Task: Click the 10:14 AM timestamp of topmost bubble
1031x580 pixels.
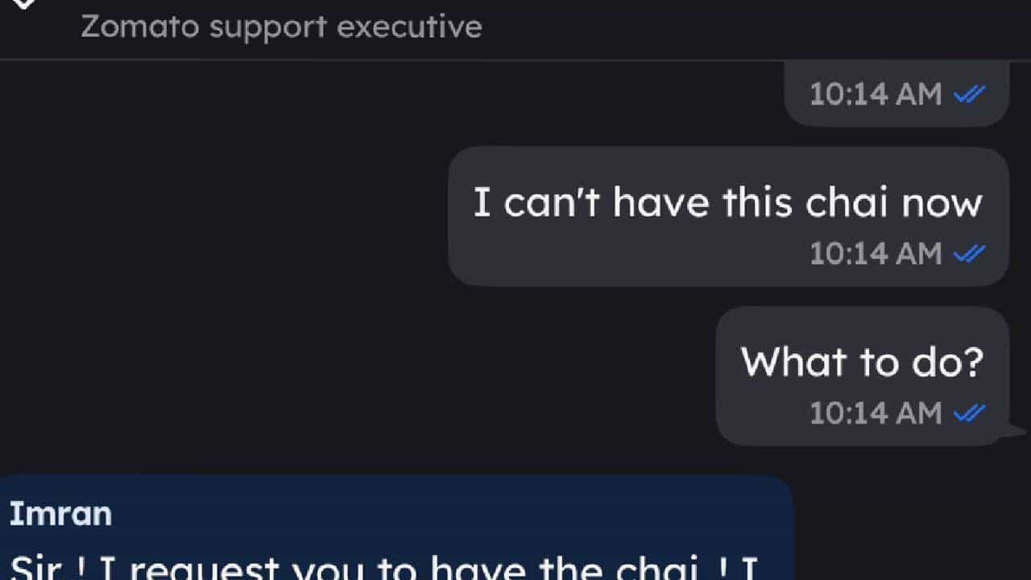Action: pos(876,94)
